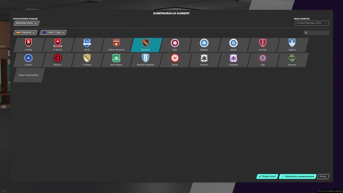
Task: Select the highlighted Barcelona crest
Action: 145,43
